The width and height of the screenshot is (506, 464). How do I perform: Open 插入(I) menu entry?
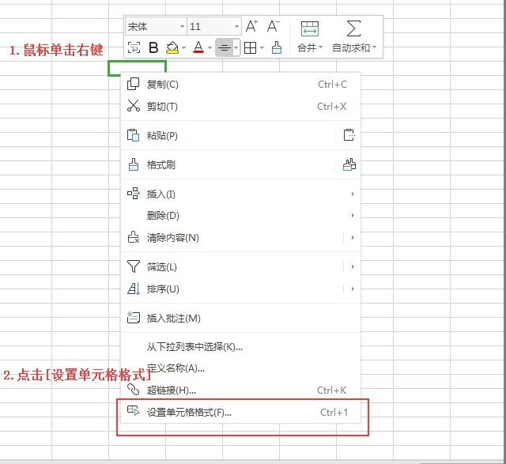coord(240,194)
